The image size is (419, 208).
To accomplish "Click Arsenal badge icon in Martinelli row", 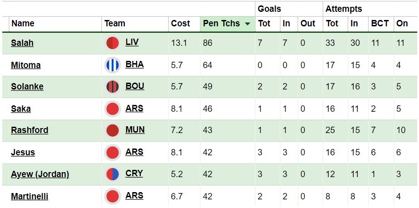I will coord(113,196).
